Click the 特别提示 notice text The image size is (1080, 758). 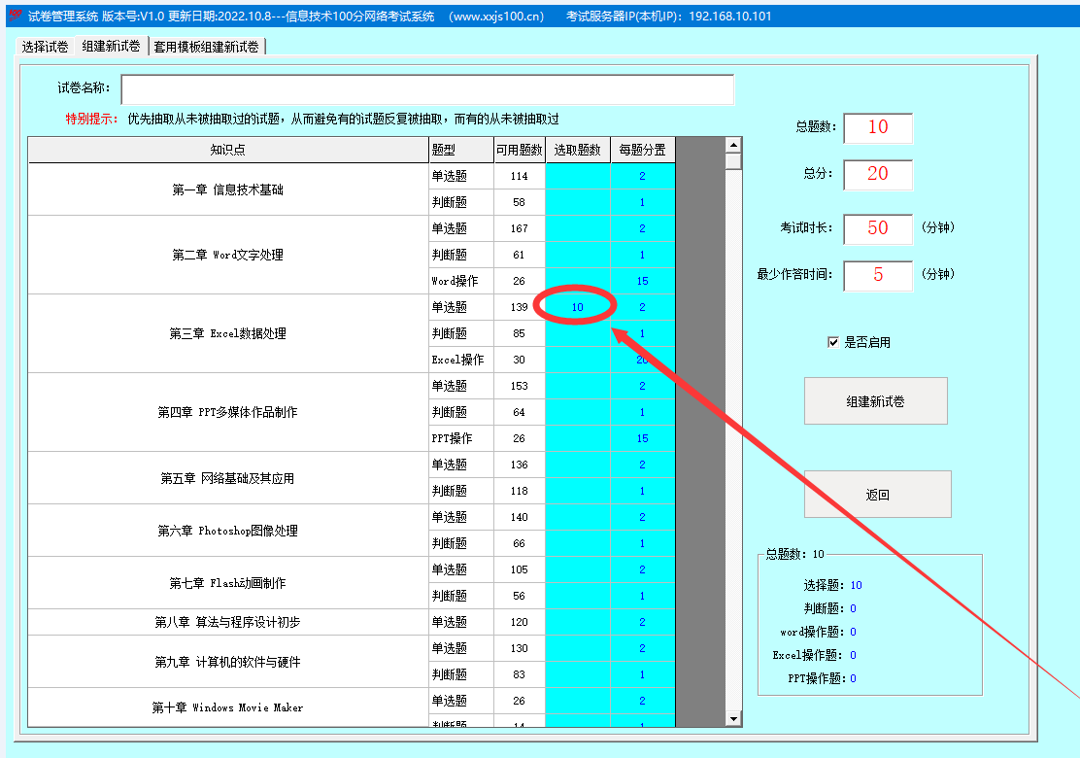[x=312, y=120]
